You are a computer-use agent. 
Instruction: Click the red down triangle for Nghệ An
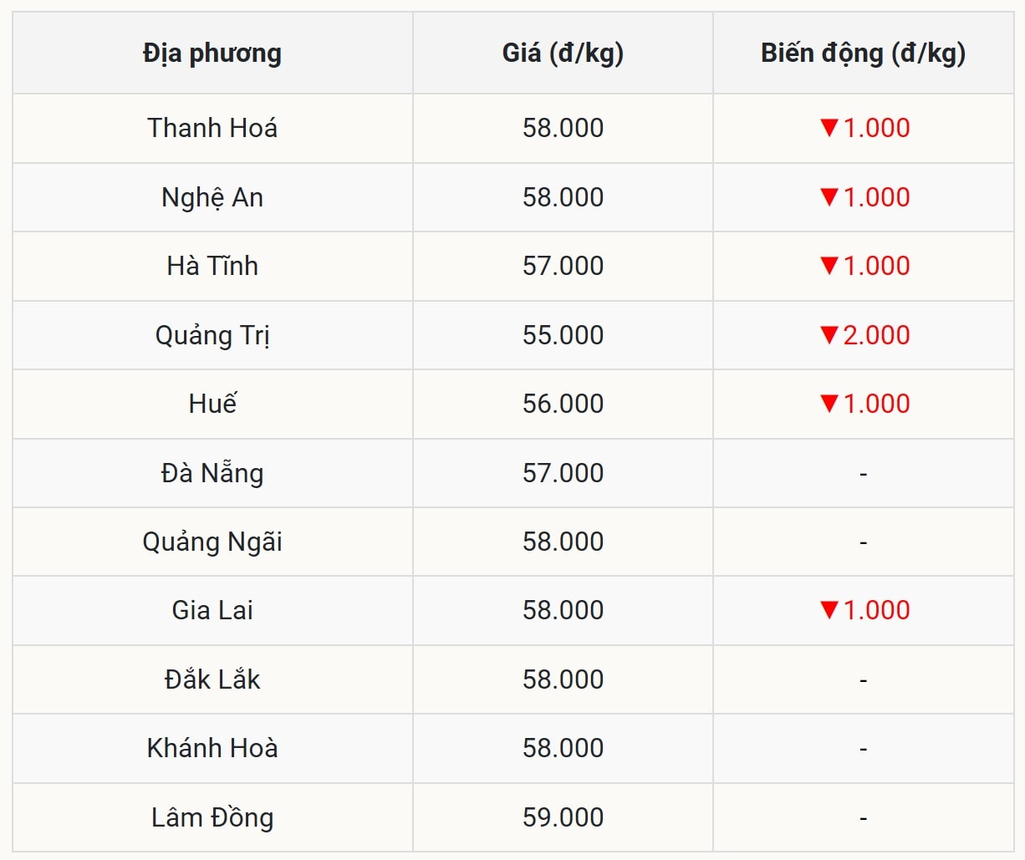pyautogui.click(x=829, y=197)
